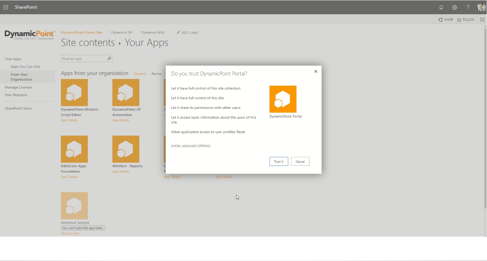Click the Do you trust DynamicPoint Portal heading
This screenshot has width=487, height=261.
pyautogui.click(x=209, y=74)
